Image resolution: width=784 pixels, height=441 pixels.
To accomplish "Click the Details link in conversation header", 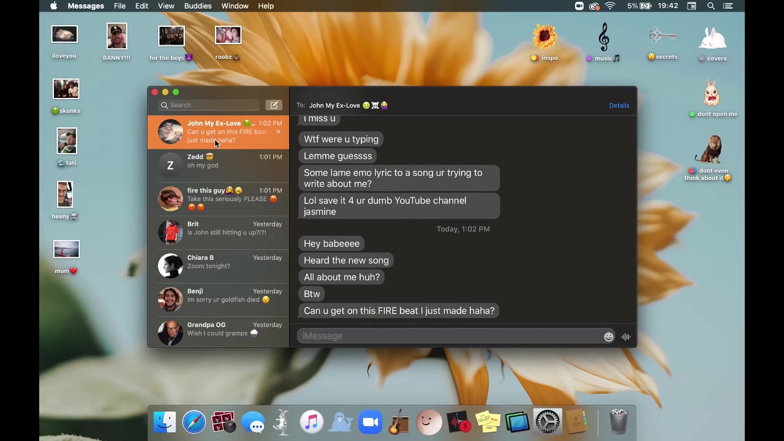I will point(619,105).
